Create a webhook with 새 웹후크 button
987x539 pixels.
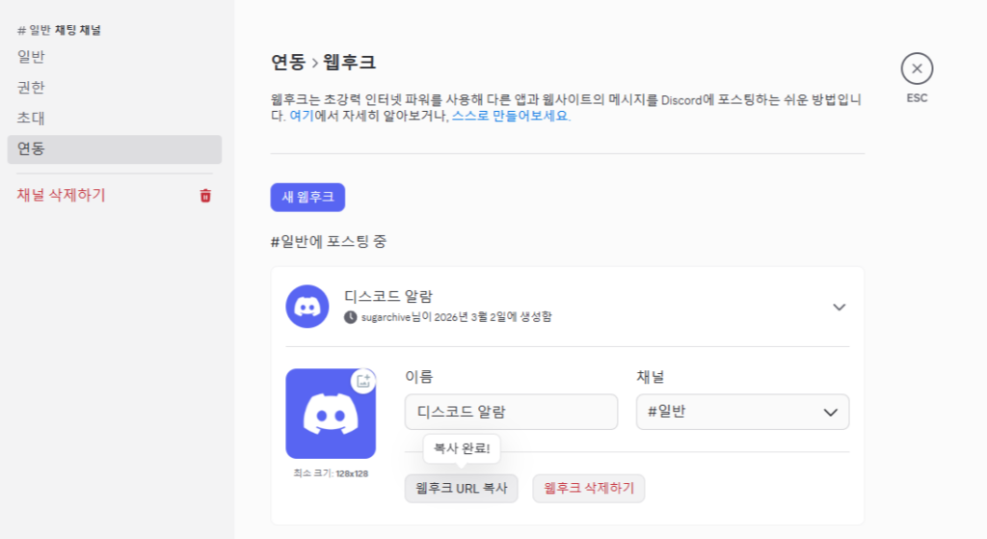click(x=307, y=197)
